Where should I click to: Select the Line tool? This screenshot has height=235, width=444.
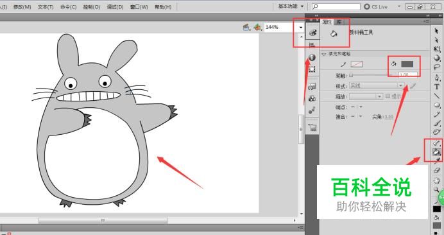click(437, 96)
